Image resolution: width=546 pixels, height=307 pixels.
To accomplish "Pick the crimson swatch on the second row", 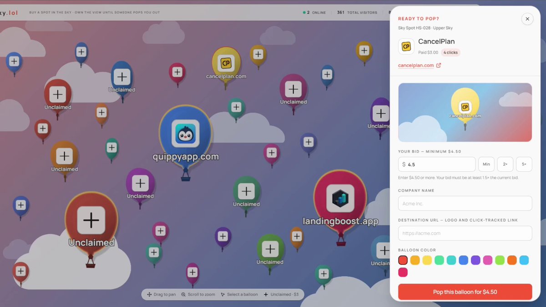I will pyautogui.click(x=403, y=272).
